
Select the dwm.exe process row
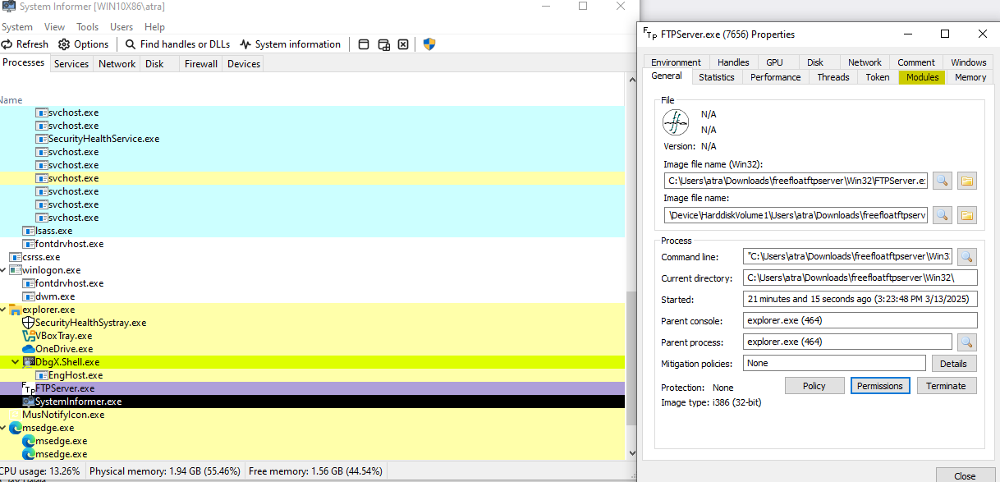[312, 296]
